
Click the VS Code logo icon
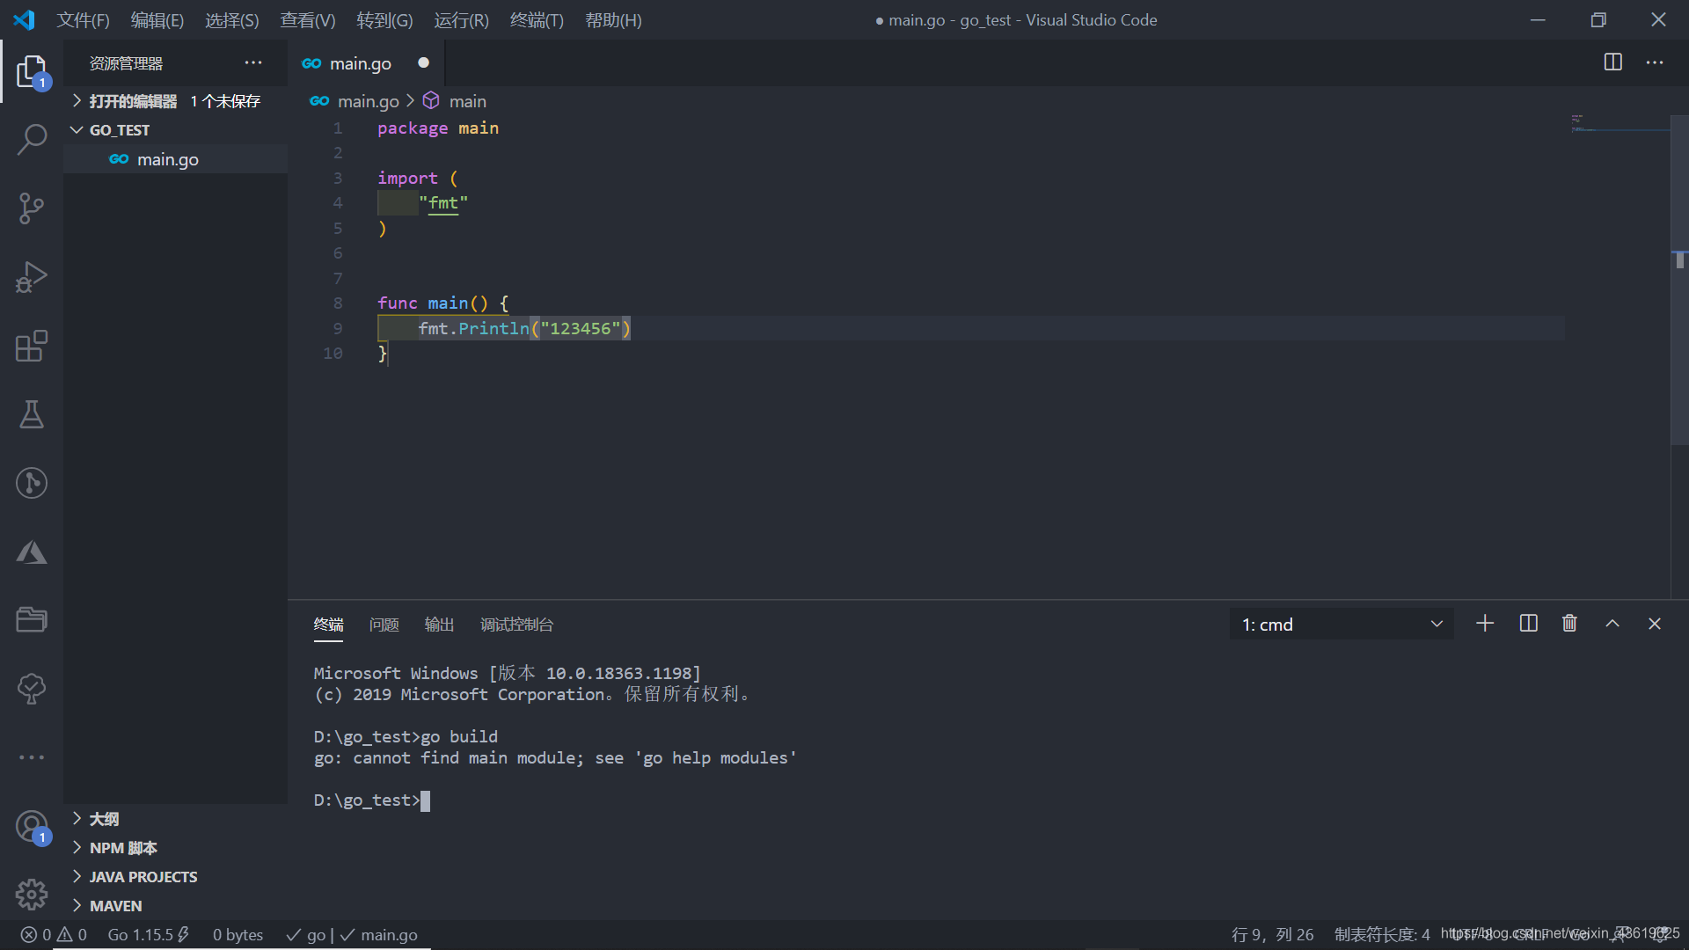[x=24, y=19]
